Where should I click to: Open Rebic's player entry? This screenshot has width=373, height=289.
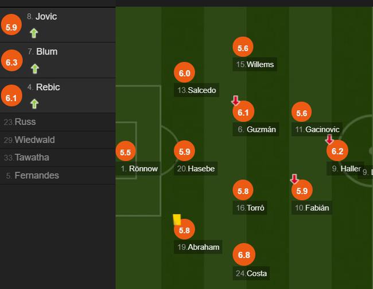pos(48,87)
